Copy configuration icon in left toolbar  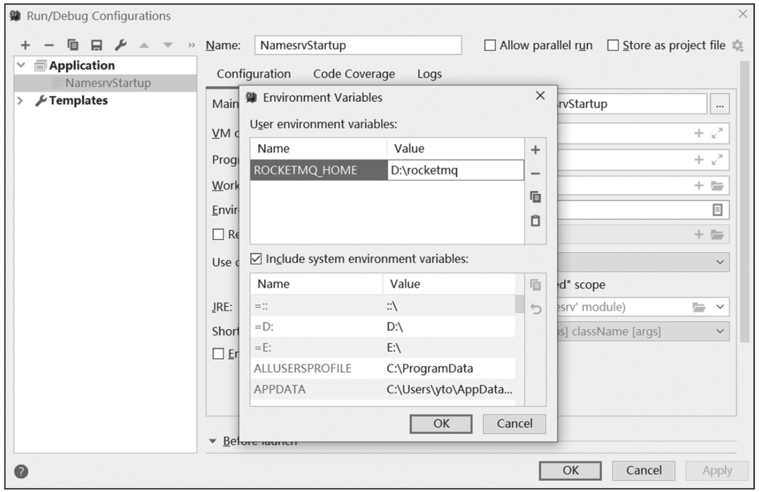pos(73,45)
